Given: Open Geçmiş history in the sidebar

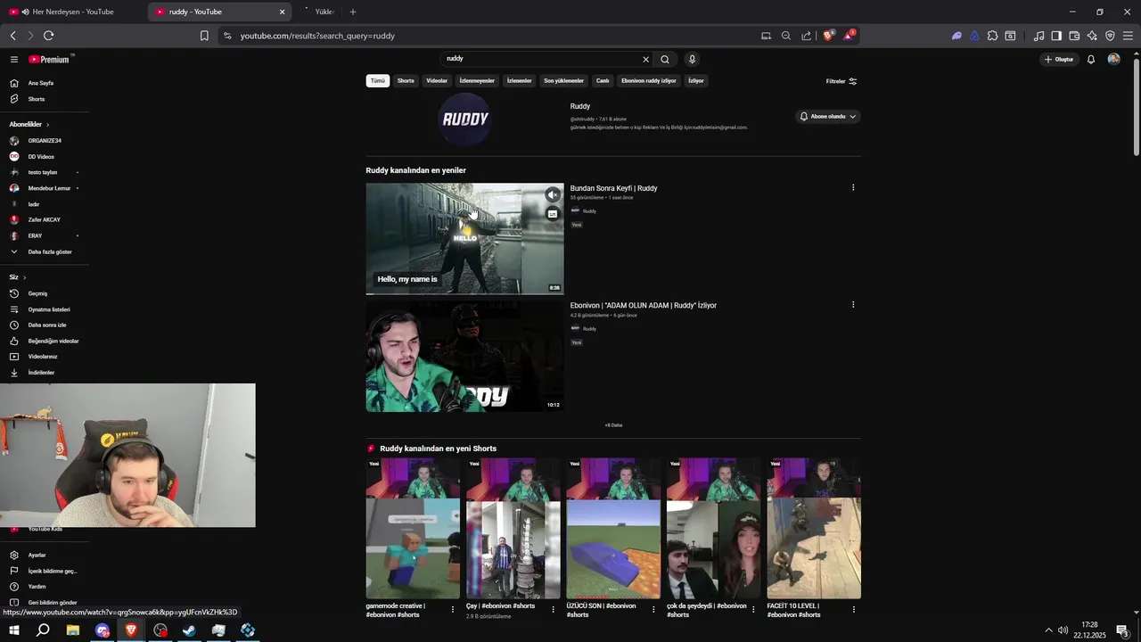Looking at the screenshot, I should [x=45, y=293].
